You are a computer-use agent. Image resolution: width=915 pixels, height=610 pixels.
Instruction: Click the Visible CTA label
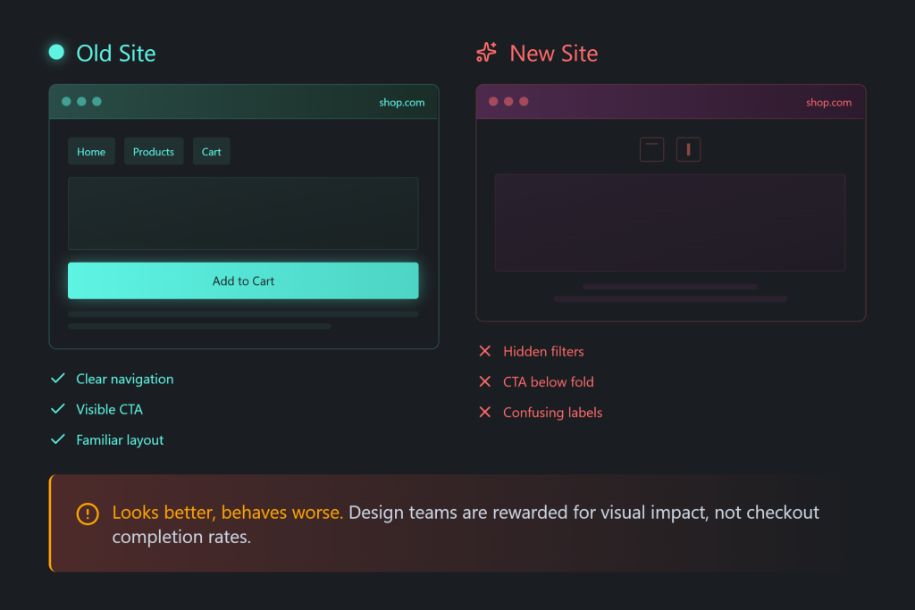click(110, 409)
